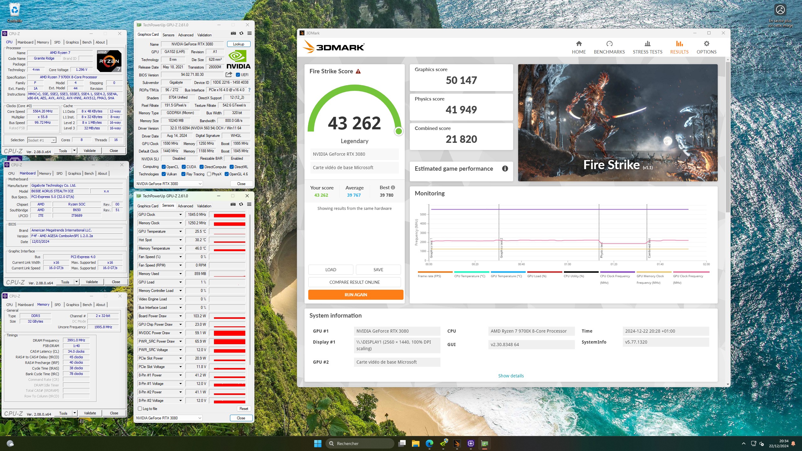This screenshot has width=802, height=451.
Task: Click the 3DMark taskbar icon
Action: coord(457,443)
